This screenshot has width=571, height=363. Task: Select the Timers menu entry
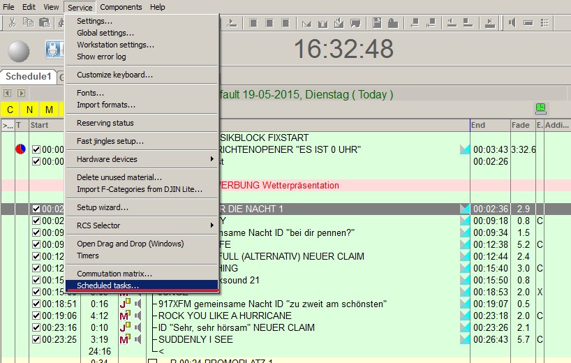142,255
